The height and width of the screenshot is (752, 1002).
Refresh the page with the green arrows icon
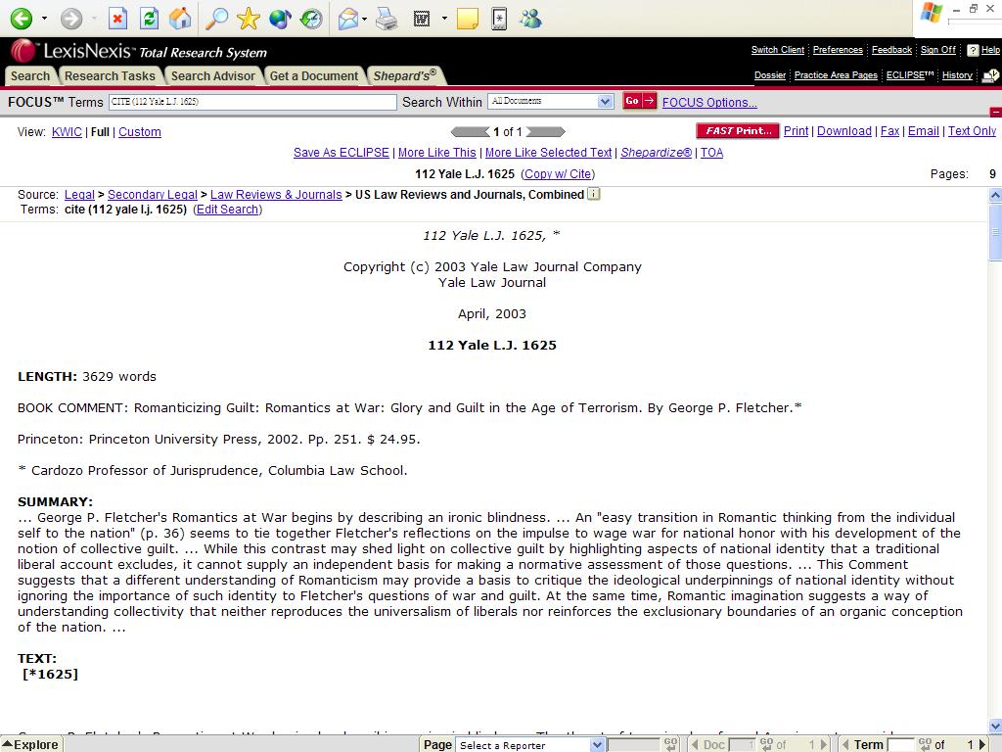(x=150, y=19)
